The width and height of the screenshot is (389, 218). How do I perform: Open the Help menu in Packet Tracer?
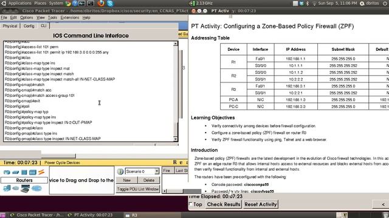pos(86,18)
